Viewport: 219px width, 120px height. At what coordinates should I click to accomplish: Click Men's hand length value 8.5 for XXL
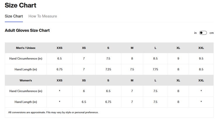coord(201,69)
